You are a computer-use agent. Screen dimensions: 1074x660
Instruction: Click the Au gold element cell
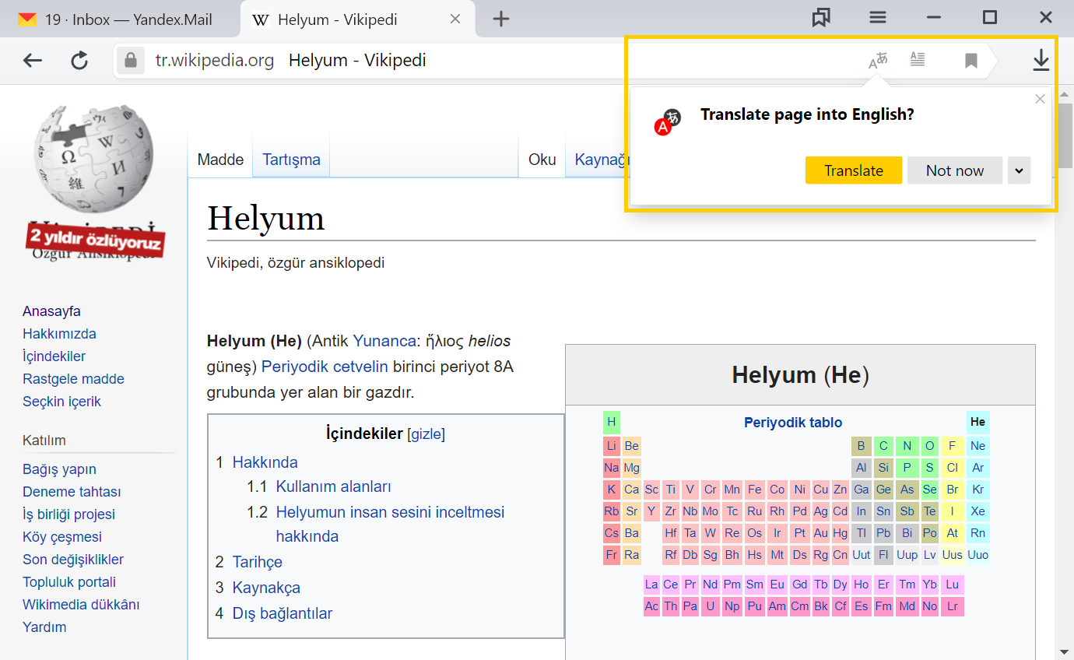tap(821, 533)
